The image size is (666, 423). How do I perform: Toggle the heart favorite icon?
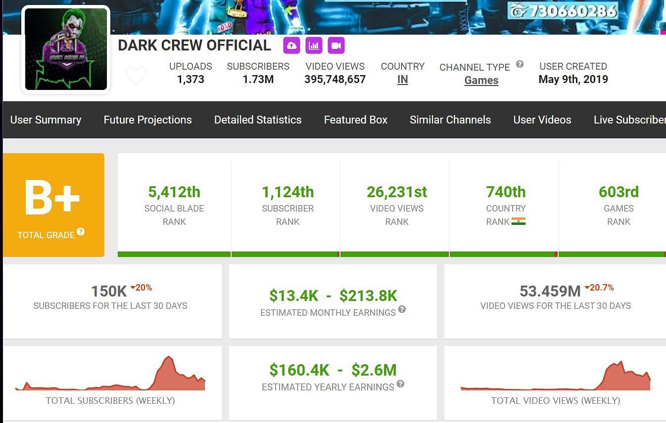[x=136, y=76]
